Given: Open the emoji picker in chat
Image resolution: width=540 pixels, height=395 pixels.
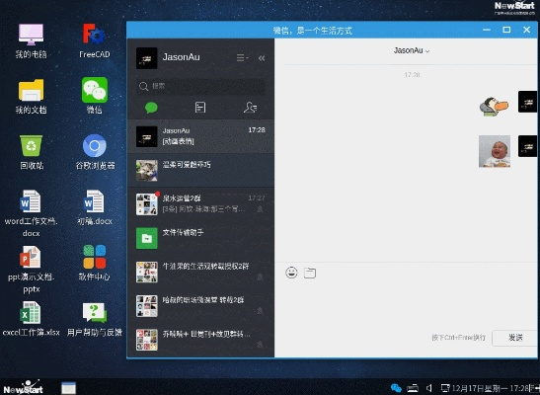Looking at the screenshot, I should point(291,273).
